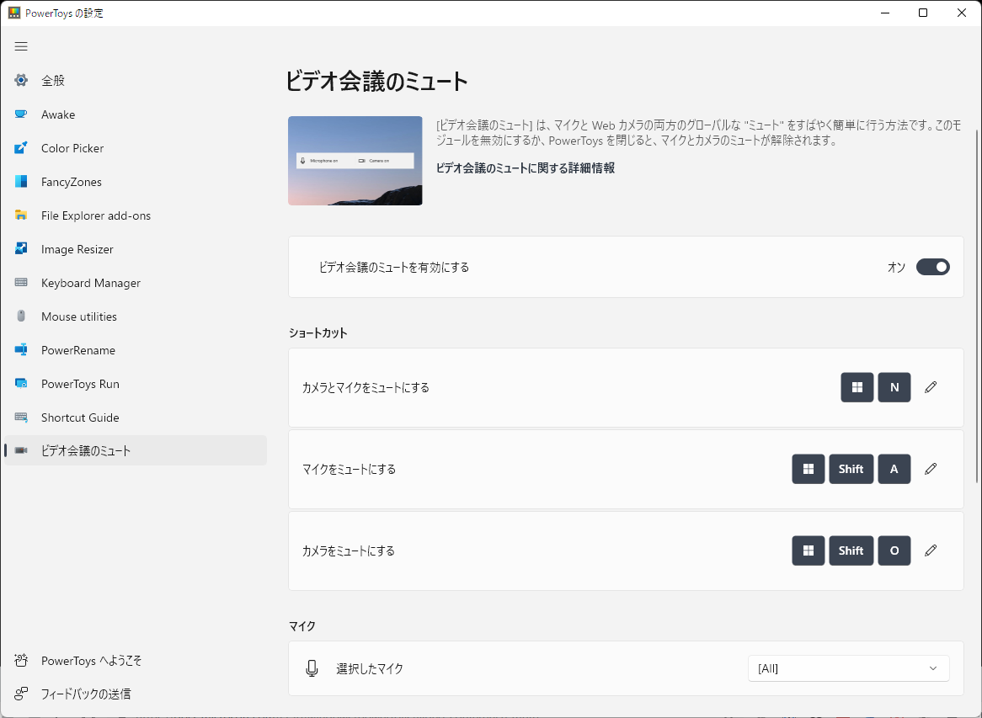Open PowerToys へようこそ

[x=136, y=661]
